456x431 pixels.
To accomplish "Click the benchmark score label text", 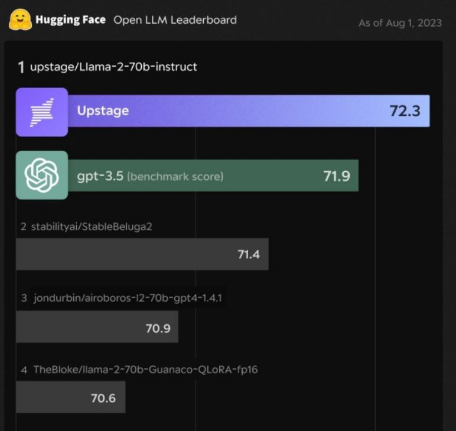I will pyautogui.click(x=175, y=177).
